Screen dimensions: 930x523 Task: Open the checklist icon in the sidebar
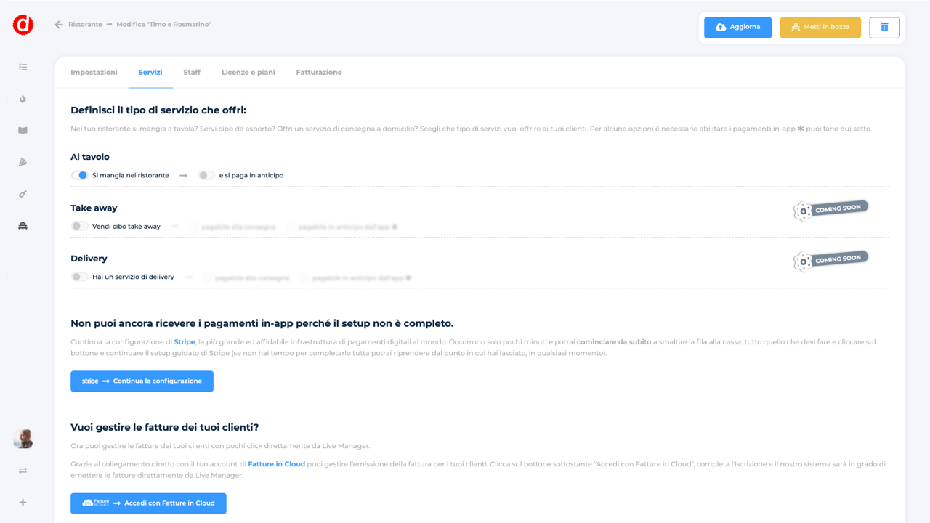[23, 67]
